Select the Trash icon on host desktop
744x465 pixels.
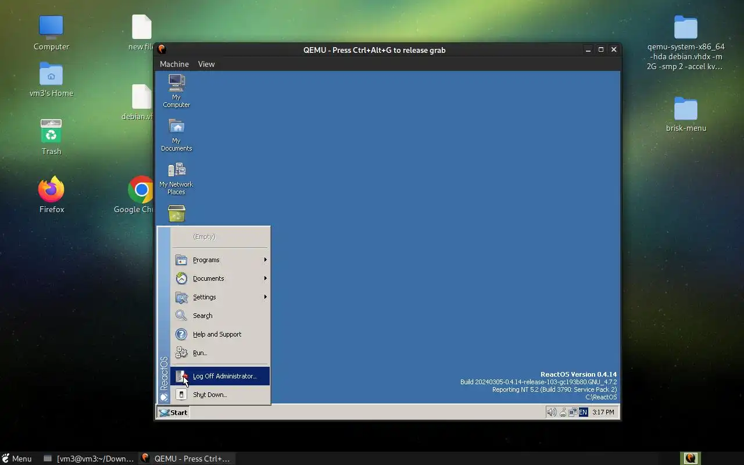(x=51, y=131)
